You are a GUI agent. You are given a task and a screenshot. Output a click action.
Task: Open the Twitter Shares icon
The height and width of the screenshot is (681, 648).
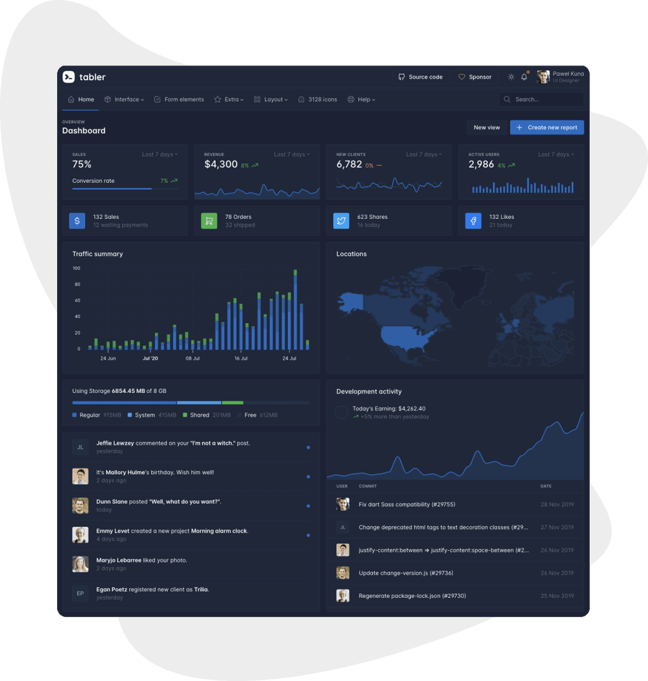(341, 220)
